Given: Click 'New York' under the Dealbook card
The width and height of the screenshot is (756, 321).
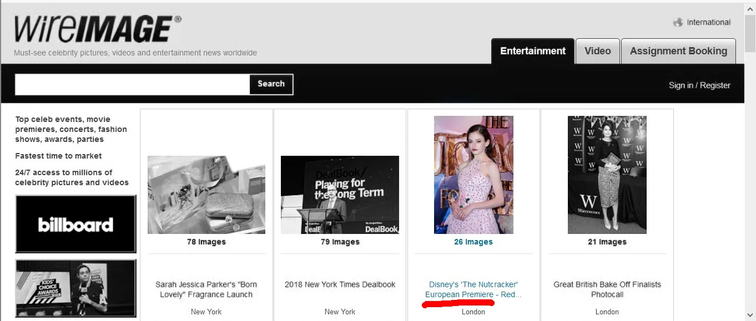Looking at the screenshot, I should (x=340, y=312).
